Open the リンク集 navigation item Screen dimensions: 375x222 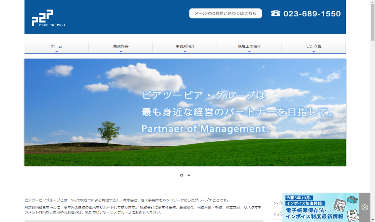[313, 46]
